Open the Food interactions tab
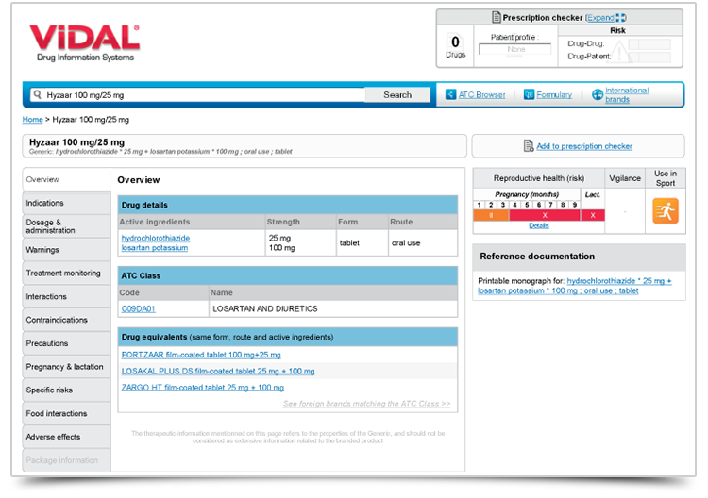The width and height of the screenshot is (708, 498). click(x=66, y=414)
